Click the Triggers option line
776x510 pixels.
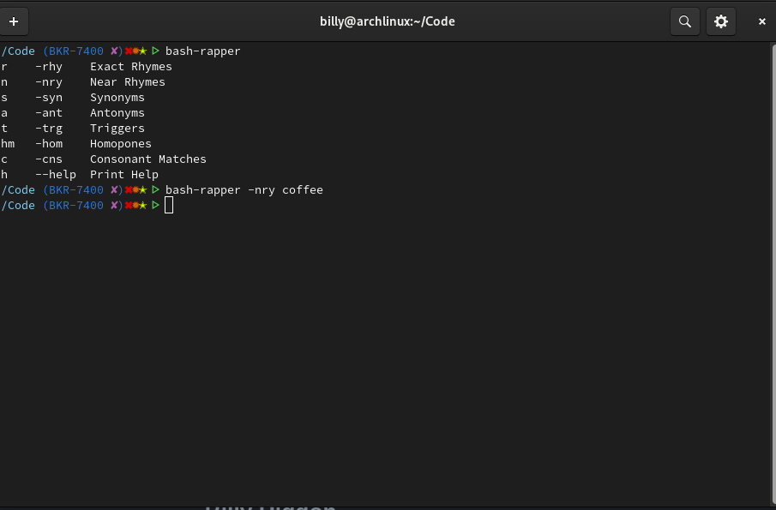73,128
